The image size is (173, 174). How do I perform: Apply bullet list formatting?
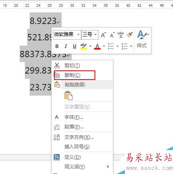[x=111, y=46]
